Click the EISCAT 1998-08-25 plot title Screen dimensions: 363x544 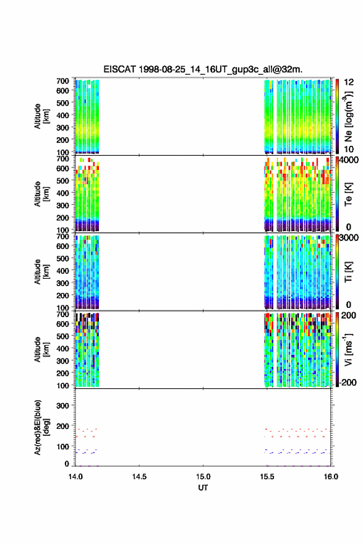(x=203, y=69)
